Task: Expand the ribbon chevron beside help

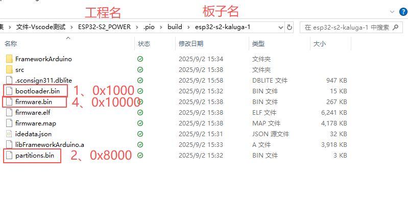Action: 392,12
